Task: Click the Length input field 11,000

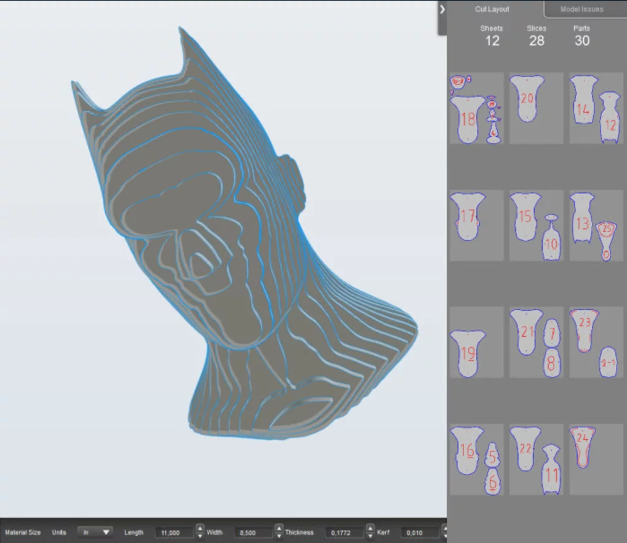Action: coord(175,533)
